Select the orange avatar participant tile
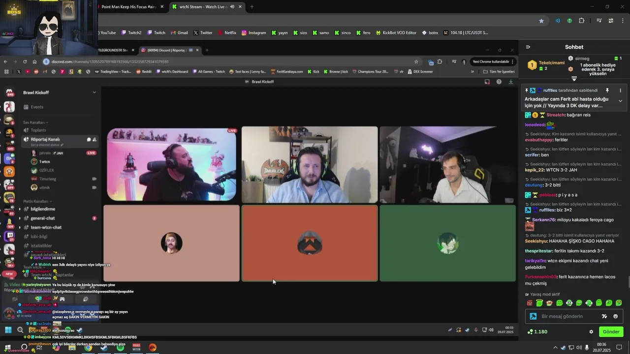Image resolution: width=630 pixels, height=354 pixels. (310, 243)
